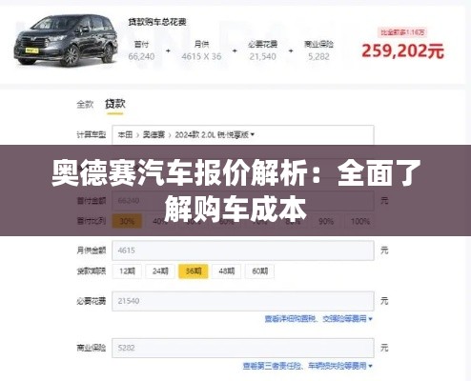Select the 24期 loan term
Viewport: 471px width, 381px height.
tap(160, 271)
